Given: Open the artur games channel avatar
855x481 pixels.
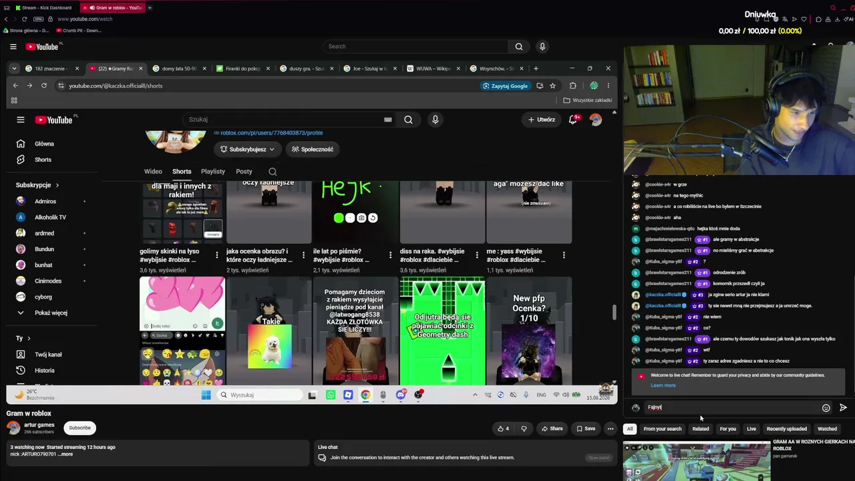Looking at the screenshot, I should (13, 428).
